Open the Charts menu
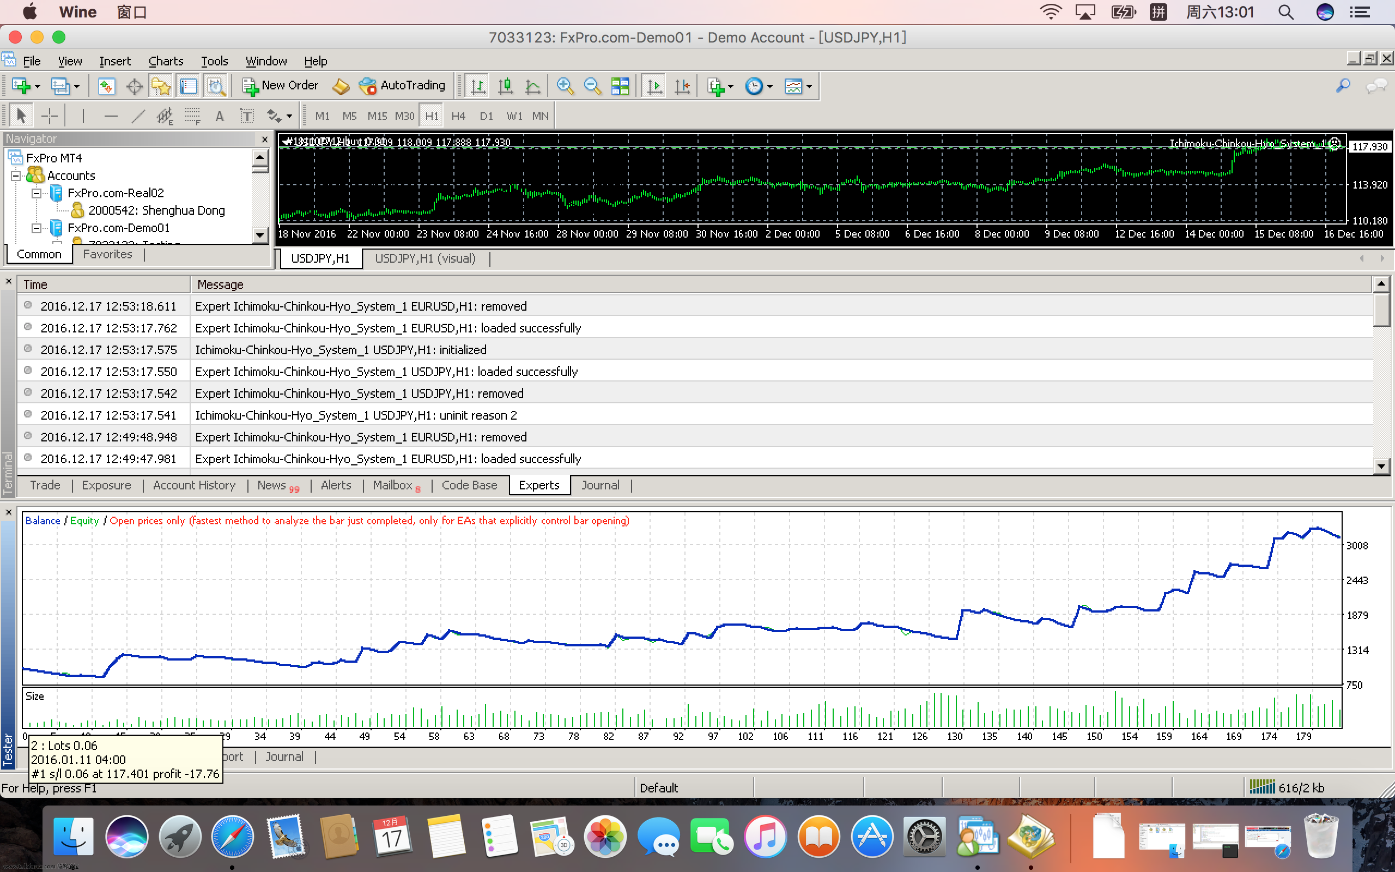1395x872 pixels. [166, 60]
